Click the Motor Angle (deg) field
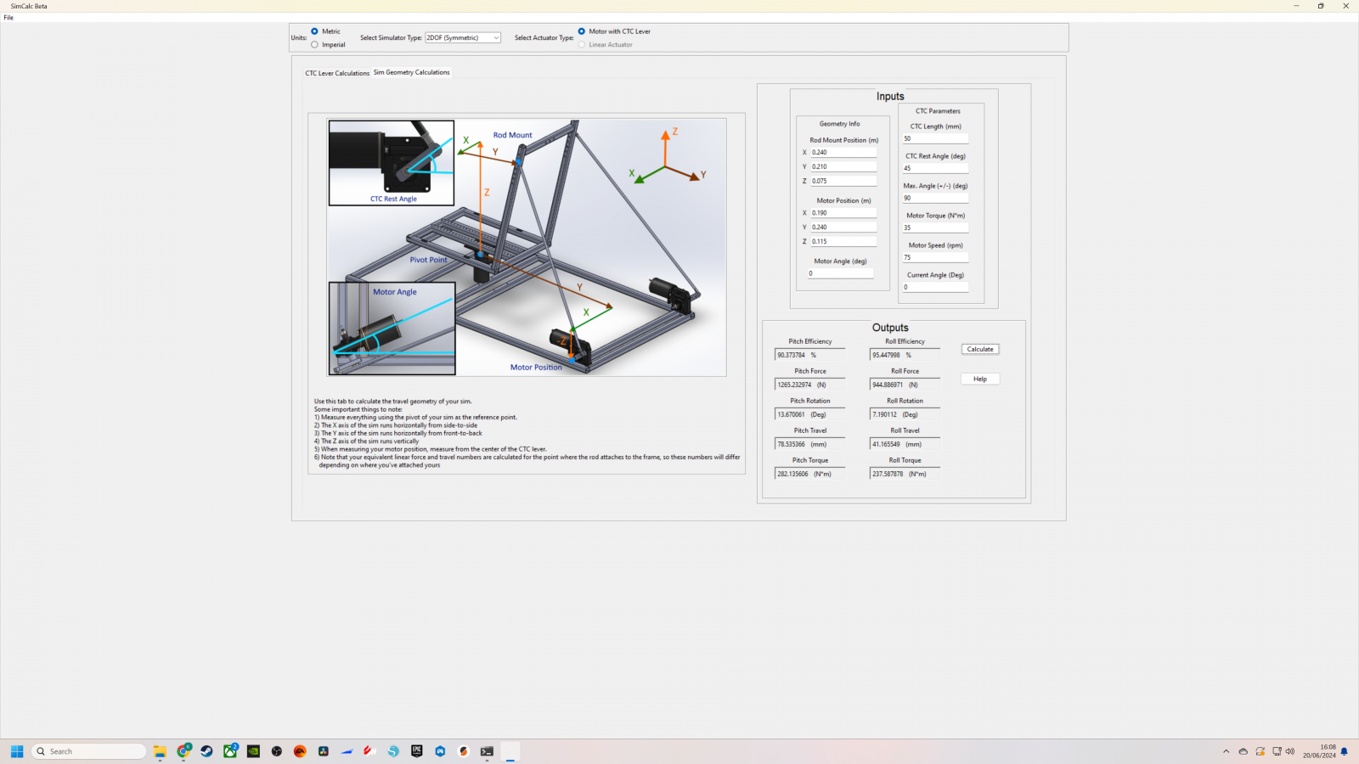The height and width of the screenshot is (764, 1359). coord(840,273)
